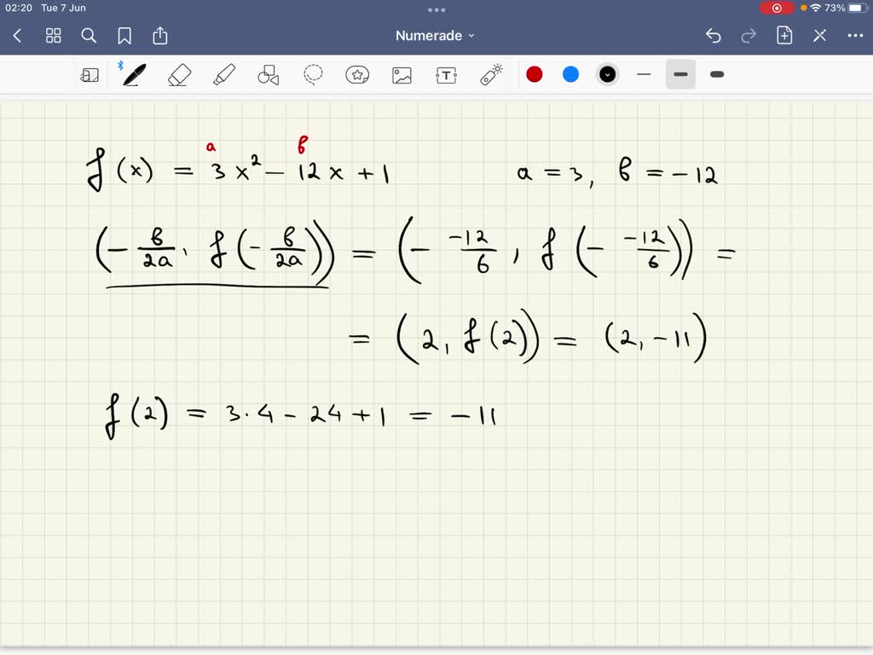
Task: Close the editing toolbar with the pencil-cross icon
Action: (819, 36)
